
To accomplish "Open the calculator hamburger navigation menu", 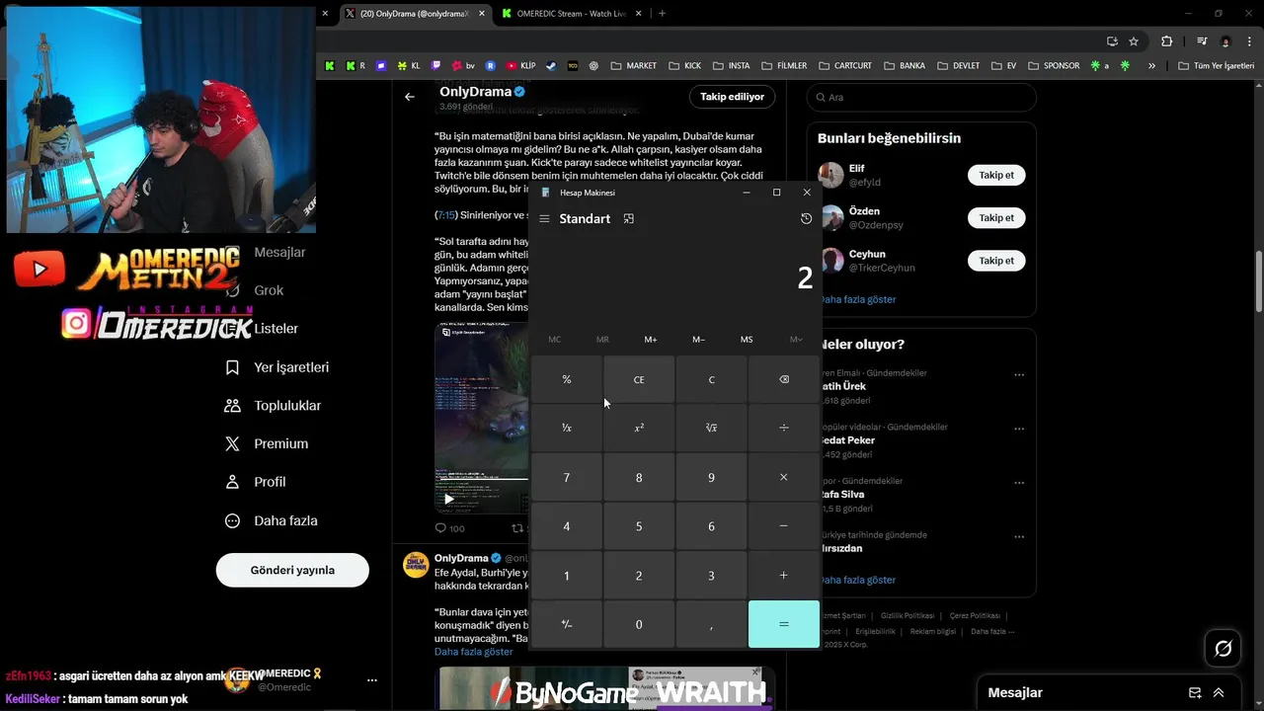I will click(544, 219).
